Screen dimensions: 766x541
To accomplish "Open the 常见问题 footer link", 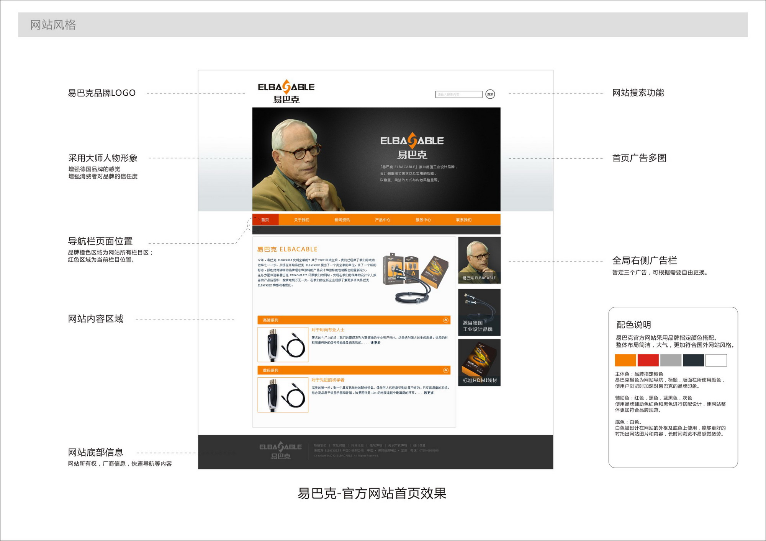I will pos(339,445).
